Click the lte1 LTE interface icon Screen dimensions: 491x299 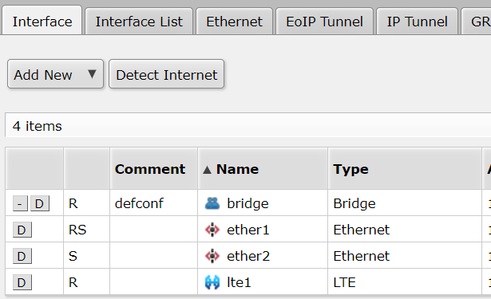[x=212, y=282]
